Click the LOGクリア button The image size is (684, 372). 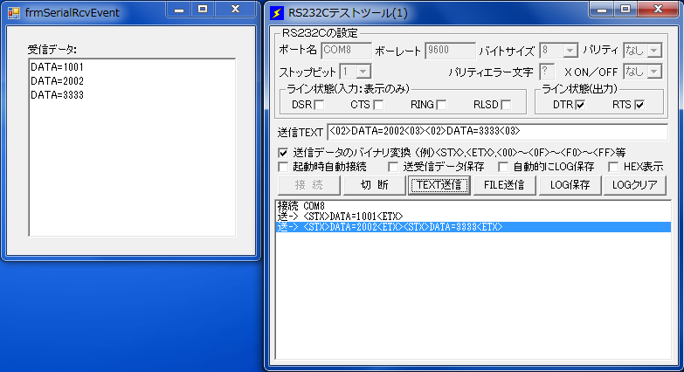[635, 185]
